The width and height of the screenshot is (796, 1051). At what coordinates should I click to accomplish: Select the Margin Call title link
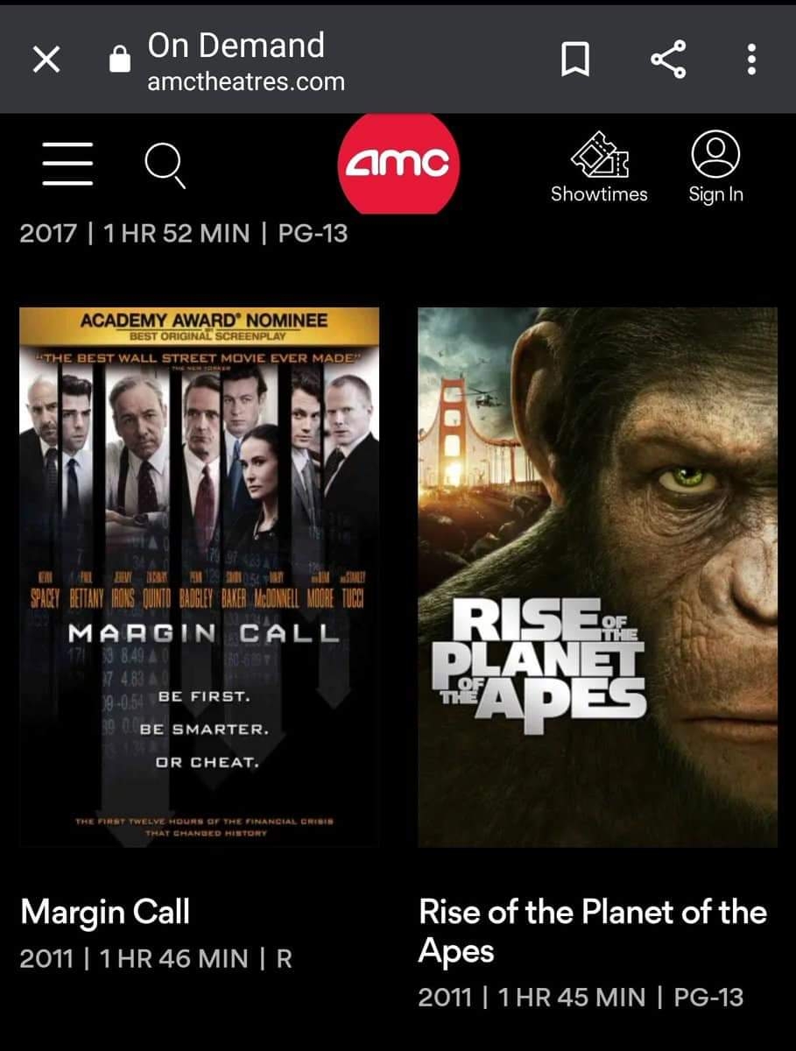[x=105, y=913]
